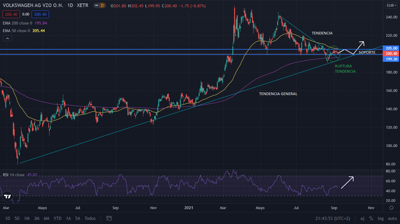The height and width of the screenshot is (224, 400).
Task: Select the YTD date range
Action: click(58, 218)
